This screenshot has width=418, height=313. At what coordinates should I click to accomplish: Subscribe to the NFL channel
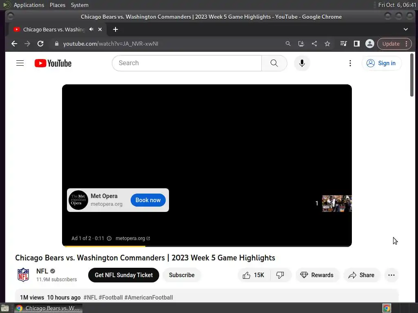click(182, 275)
